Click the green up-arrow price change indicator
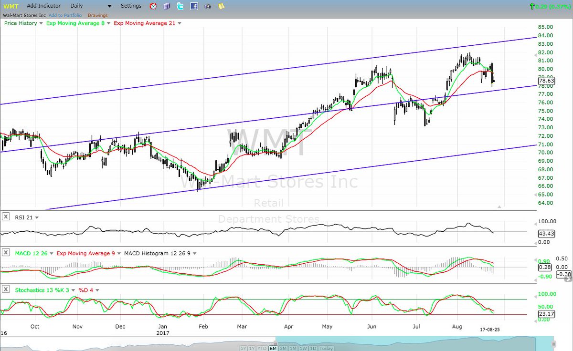The image size is (573, 351). (532, 6)
